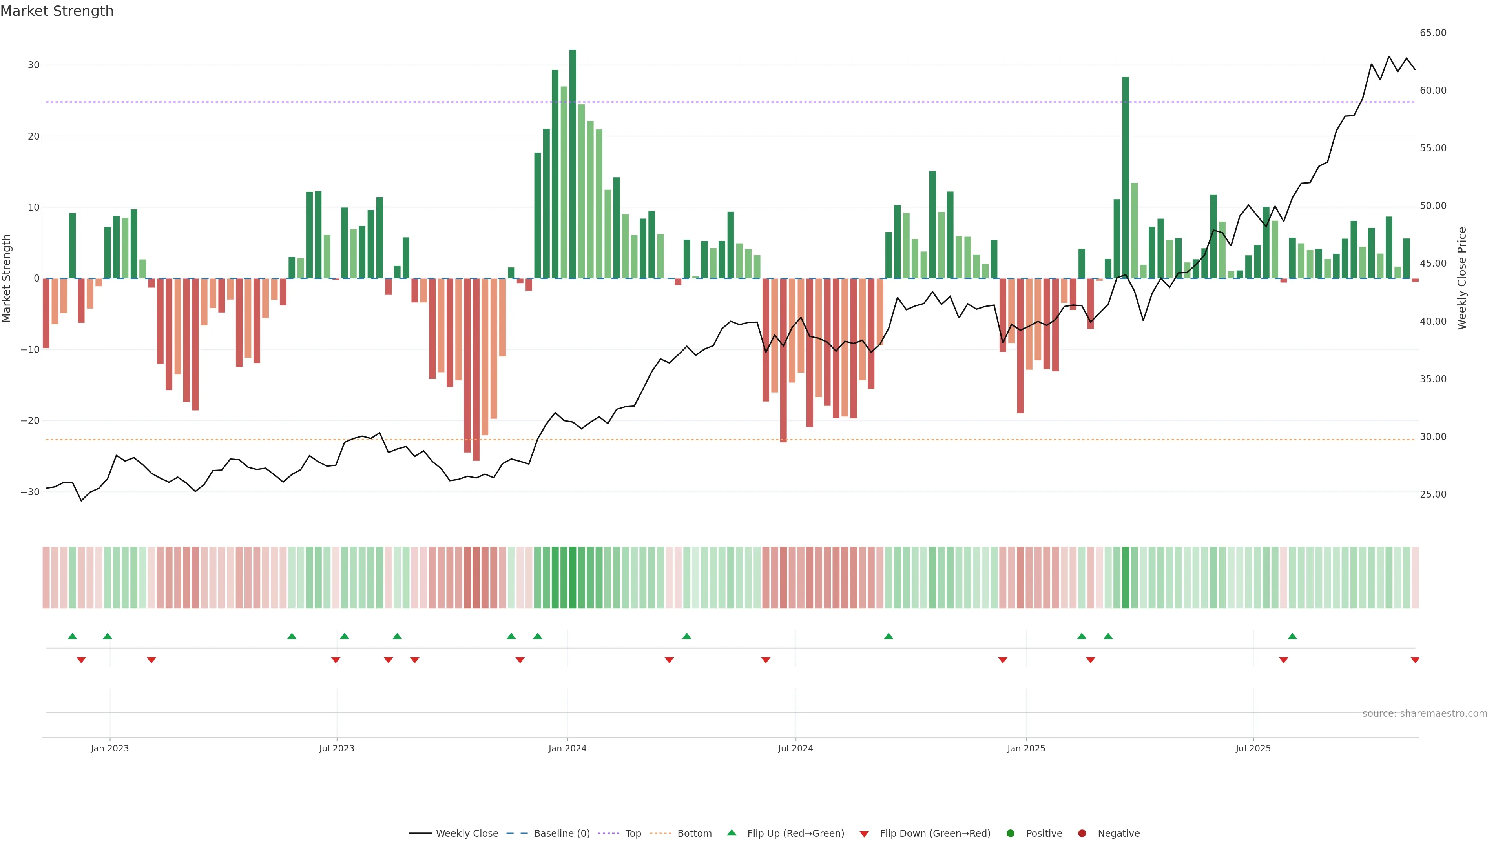Click Weekly Close Price axis title

point(1462,278)
